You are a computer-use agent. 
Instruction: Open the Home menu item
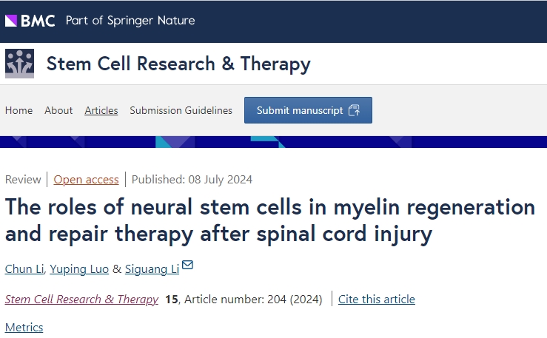pos(19,110)
